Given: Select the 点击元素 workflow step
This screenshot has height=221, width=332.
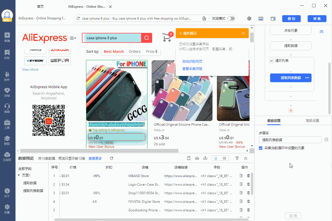Looking at the screenshot, I should click(291, 31).
